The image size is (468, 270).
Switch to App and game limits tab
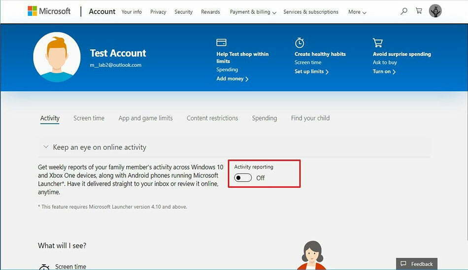tap(145, 118)
